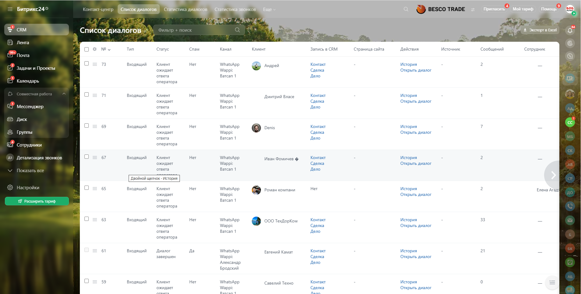Open Мессенджер in the left sidebar

point(30,107)
